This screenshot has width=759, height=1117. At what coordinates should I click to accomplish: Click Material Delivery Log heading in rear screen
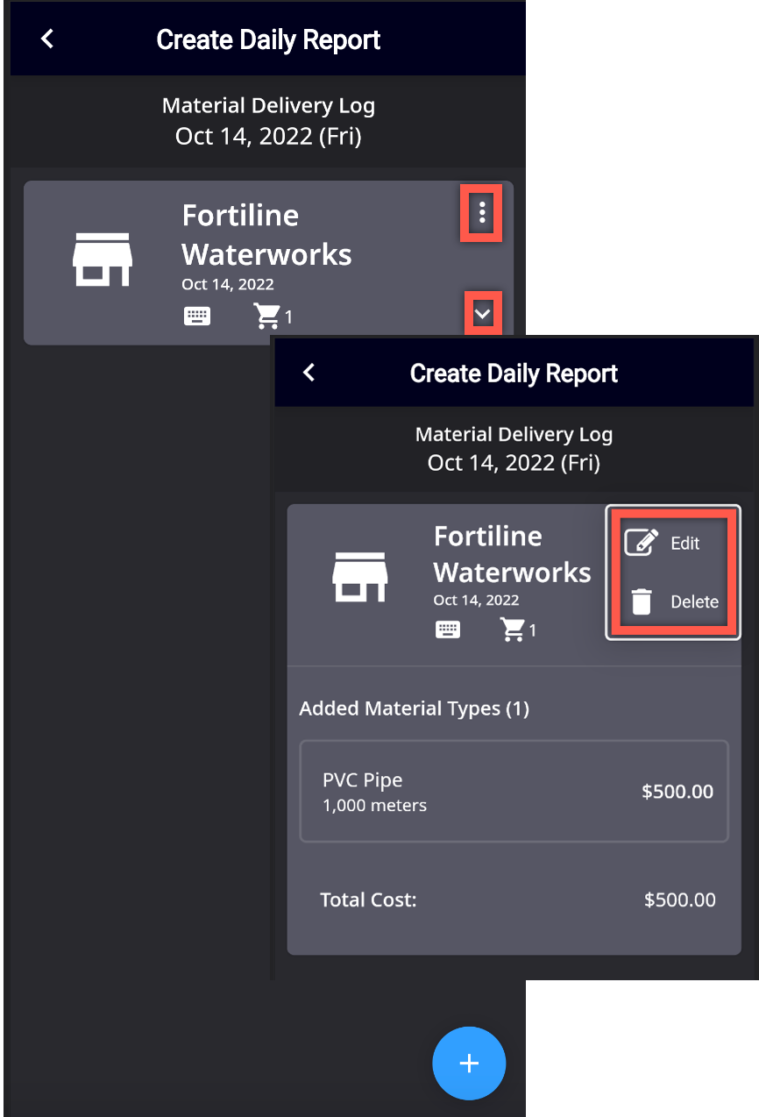coord(268,107)
